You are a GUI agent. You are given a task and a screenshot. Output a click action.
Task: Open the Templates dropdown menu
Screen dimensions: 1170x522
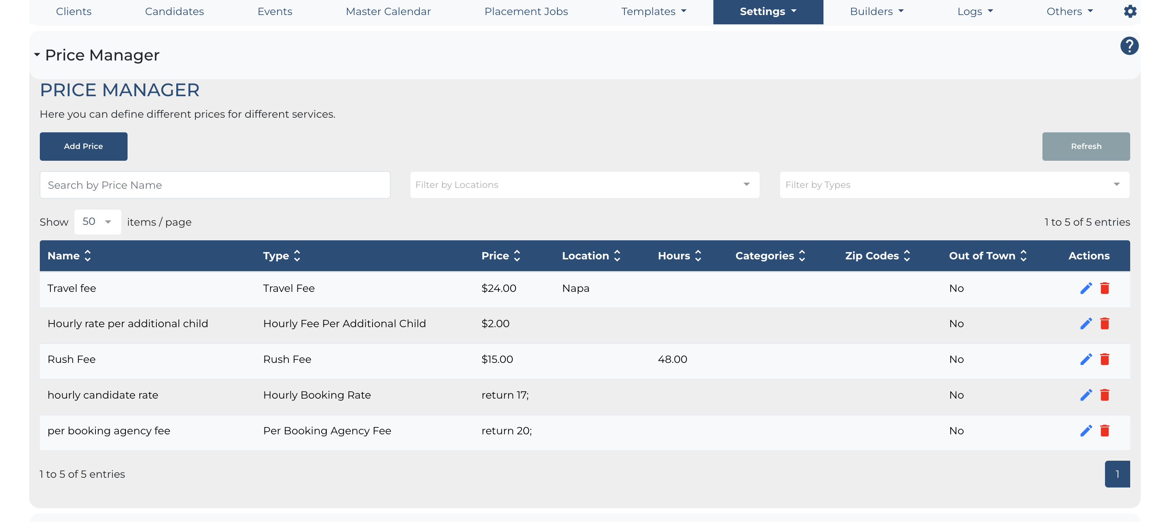click(x=654, y=12)
